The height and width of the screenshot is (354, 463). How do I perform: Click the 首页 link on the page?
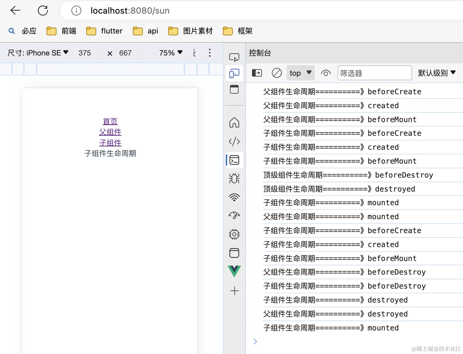point(110,121)
